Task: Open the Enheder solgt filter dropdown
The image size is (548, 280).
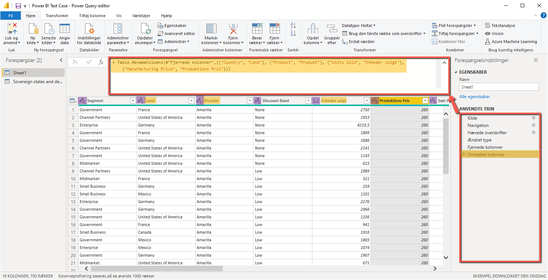Action: [x=366, y=101]
